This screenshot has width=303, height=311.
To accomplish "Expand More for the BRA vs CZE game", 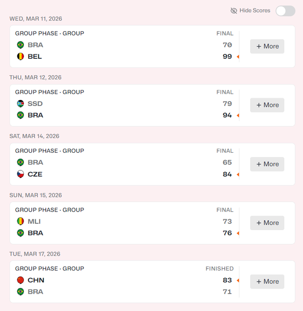I will pyautogui.click(x=267, y=164).
